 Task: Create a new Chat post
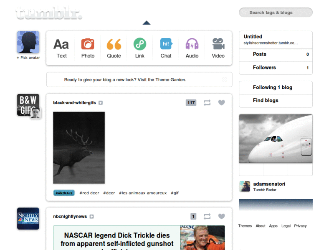(x=166, y=48)
